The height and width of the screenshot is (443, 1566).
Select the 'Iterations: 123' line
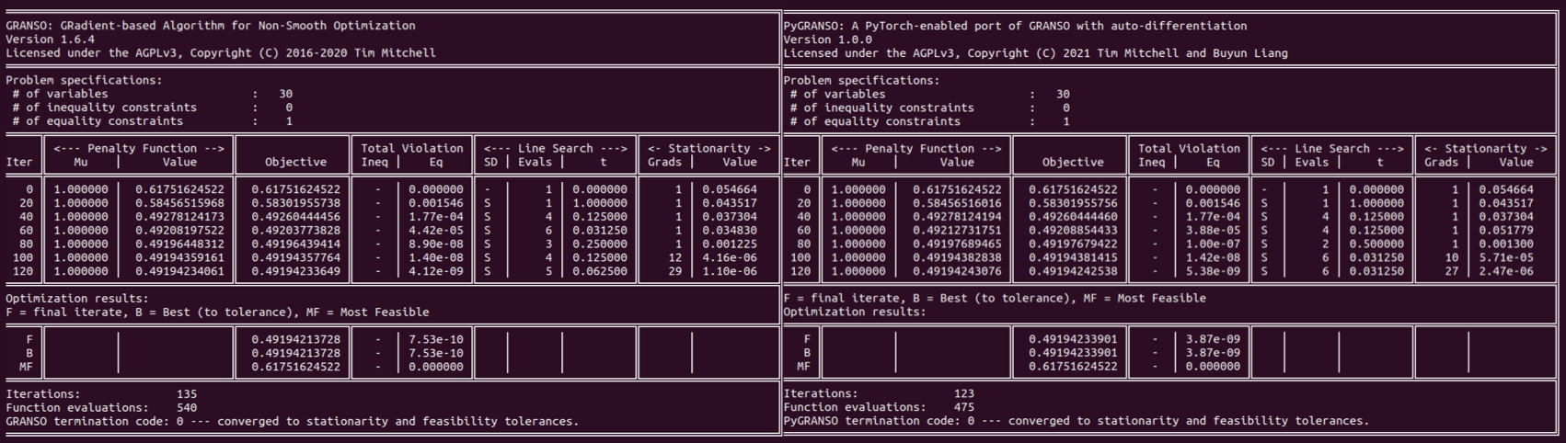879,393
